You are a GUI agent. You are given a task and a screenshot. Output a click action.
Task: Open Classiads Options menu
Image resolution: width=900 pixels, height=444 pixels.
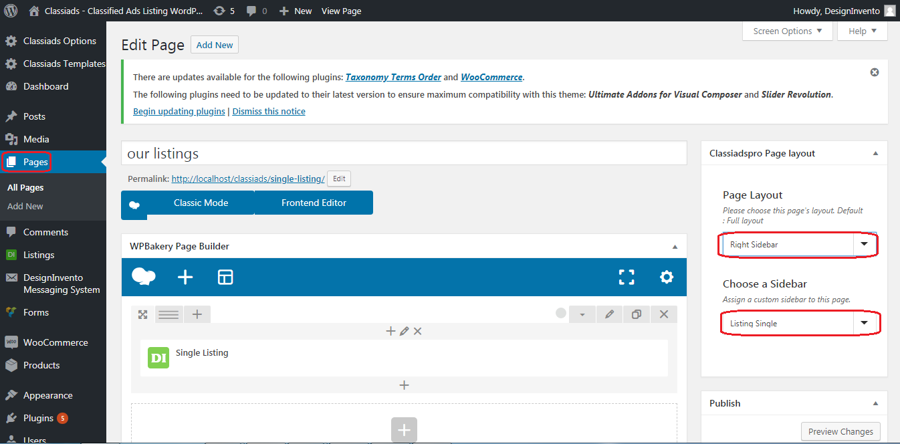(x=53, y=41)
